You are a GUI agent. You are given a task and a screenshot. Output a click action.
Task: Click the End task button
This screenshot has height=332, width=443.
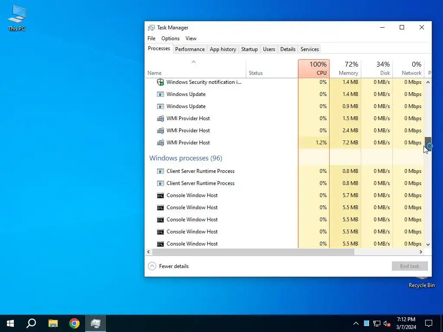pos(410,266)
